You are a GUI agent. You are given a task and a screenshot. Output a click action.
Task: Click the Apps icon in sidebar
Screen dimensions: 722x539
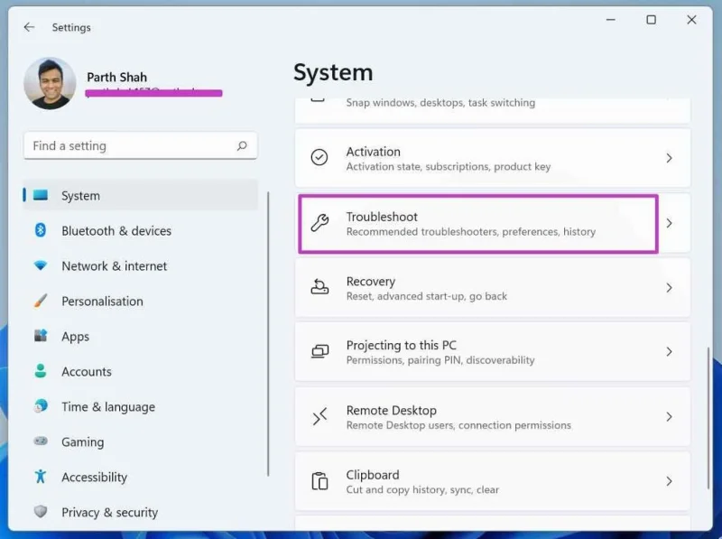pos(41,335)
